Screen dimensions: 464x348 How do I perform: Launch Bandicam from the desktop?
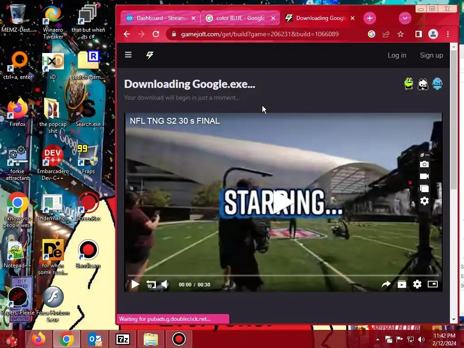pyautogui.click(x=88, y=254)
